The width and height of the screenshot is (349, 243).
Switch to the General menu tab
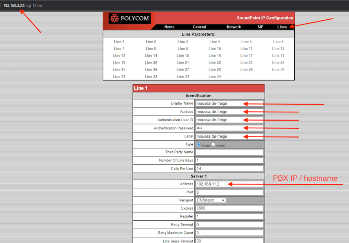199,27
